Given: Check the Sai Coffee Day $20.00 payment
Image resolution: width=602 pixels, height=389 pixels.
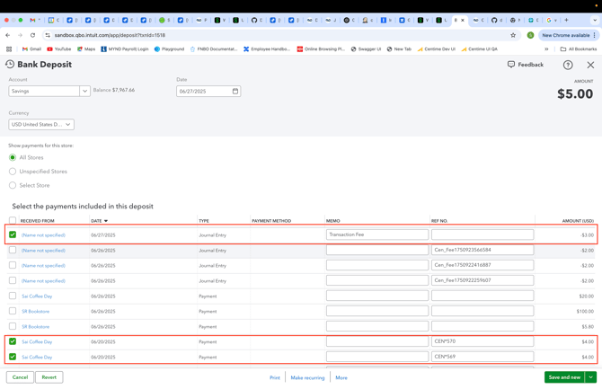Looking at the screenshot, I should tap(13, 296).
